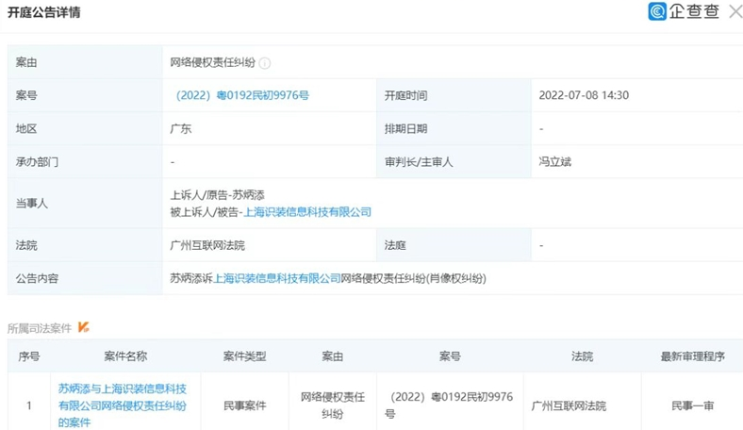Open the 苏炳添与上海识装信息科技有限公司 case name link
Viewport: 743px width, 430px height.
point(124,405)
